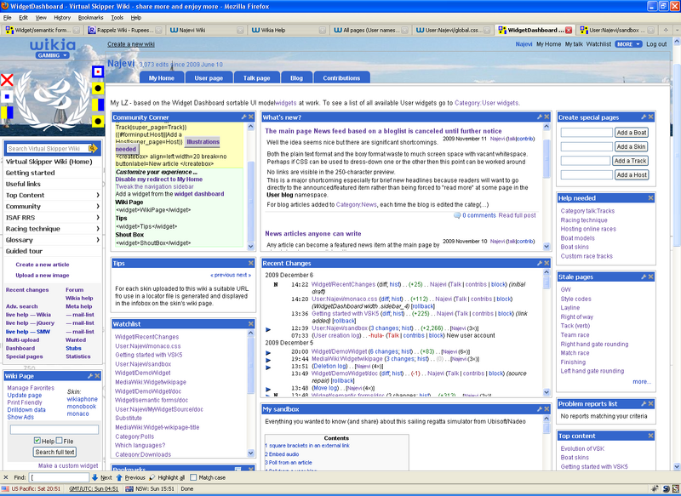Close the Create special pages widget

coord(650,117)
